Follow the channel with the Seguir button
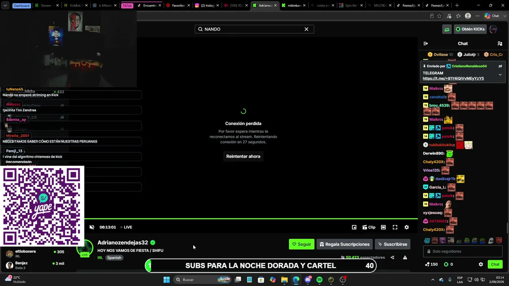 pyautogui.click(x=301, y=244)
